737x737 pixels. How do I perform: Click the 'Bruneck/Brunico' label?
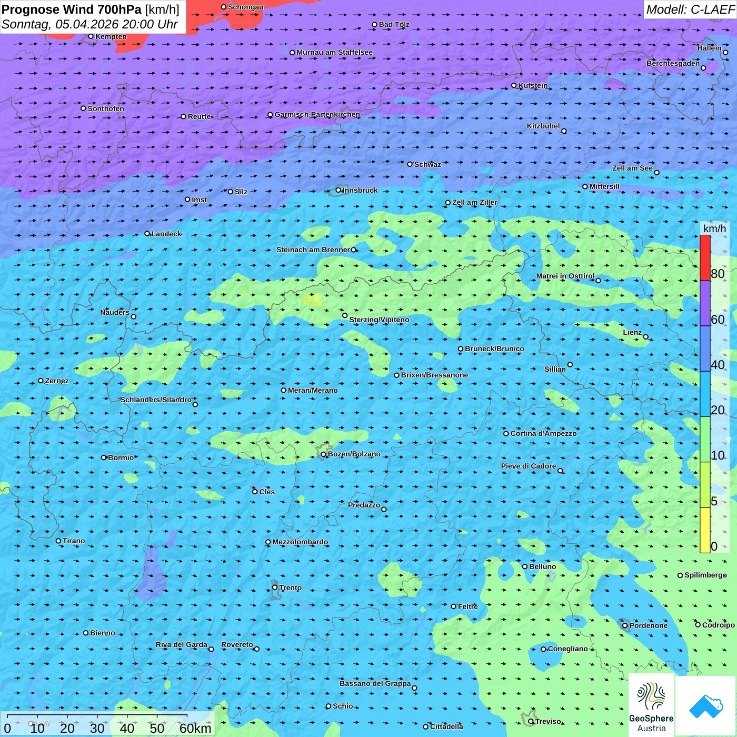coord(494,348)
